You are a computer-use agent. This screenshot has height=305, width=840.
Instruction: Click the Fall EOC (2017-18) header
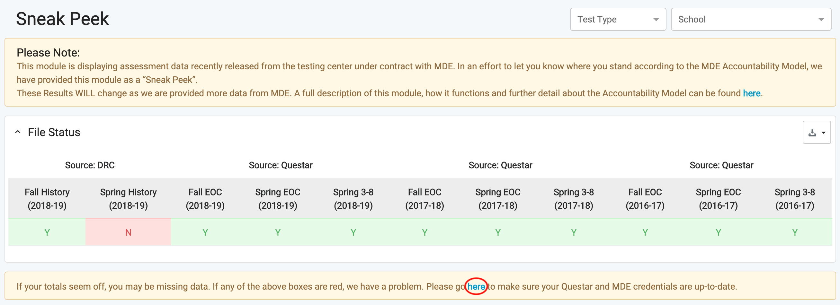(x=424, y=198)
